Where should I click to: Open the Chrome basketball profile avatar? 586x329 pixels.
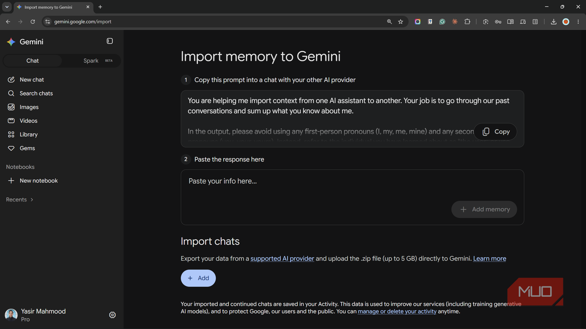coord(566,22)
